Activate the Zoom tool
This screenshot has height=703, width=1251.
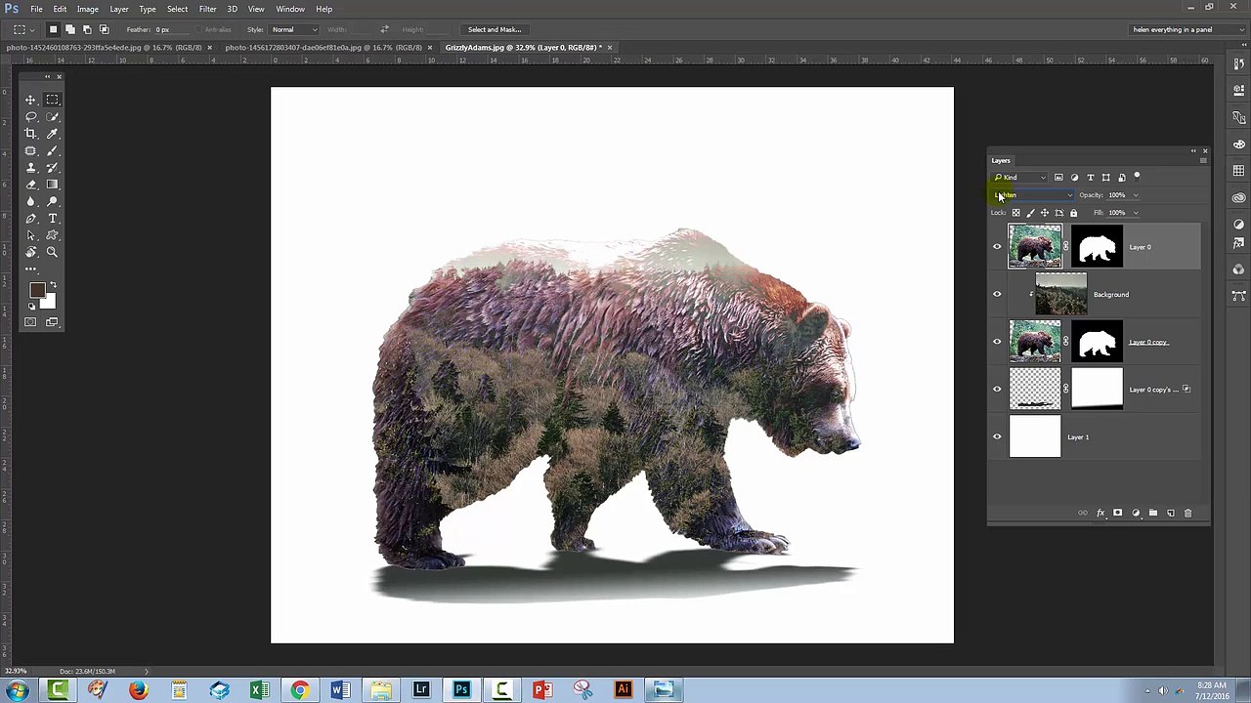coord(52,252)
